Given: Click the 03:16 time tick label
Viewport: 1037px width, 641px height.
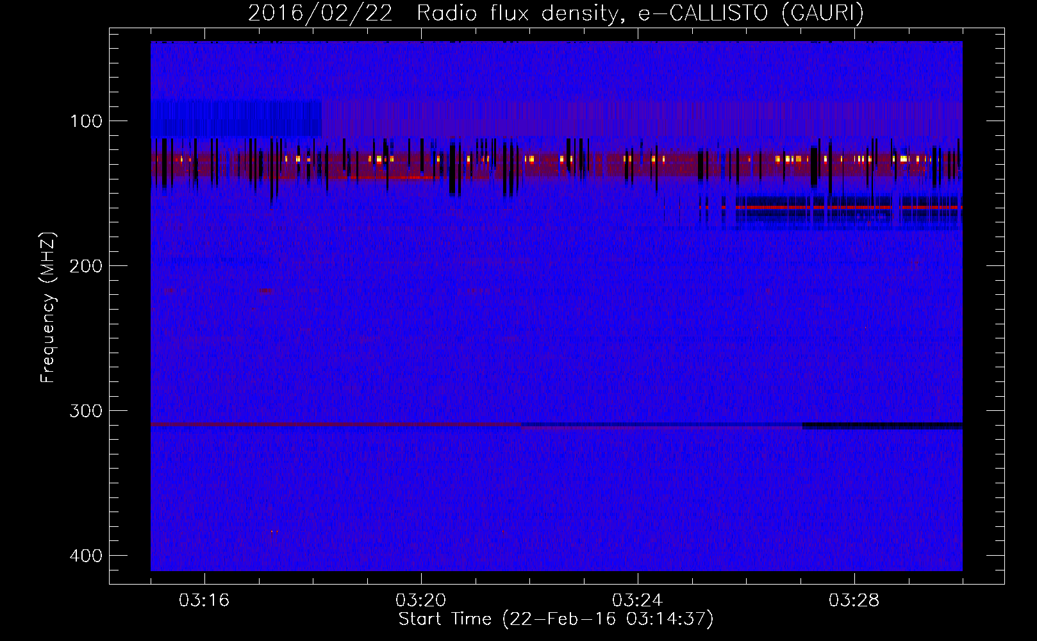Looking at the screenshot, I should (204, 601).
